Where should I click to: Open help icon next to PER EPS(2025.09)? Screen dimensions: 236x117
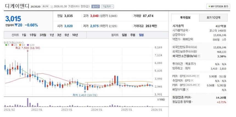click(x=198, y=76)
